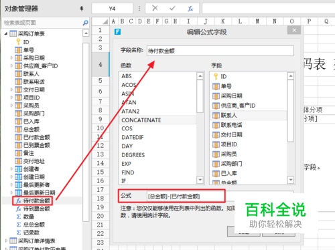
Task: Click function list scroll-up arrow
Action: [200, 76]
